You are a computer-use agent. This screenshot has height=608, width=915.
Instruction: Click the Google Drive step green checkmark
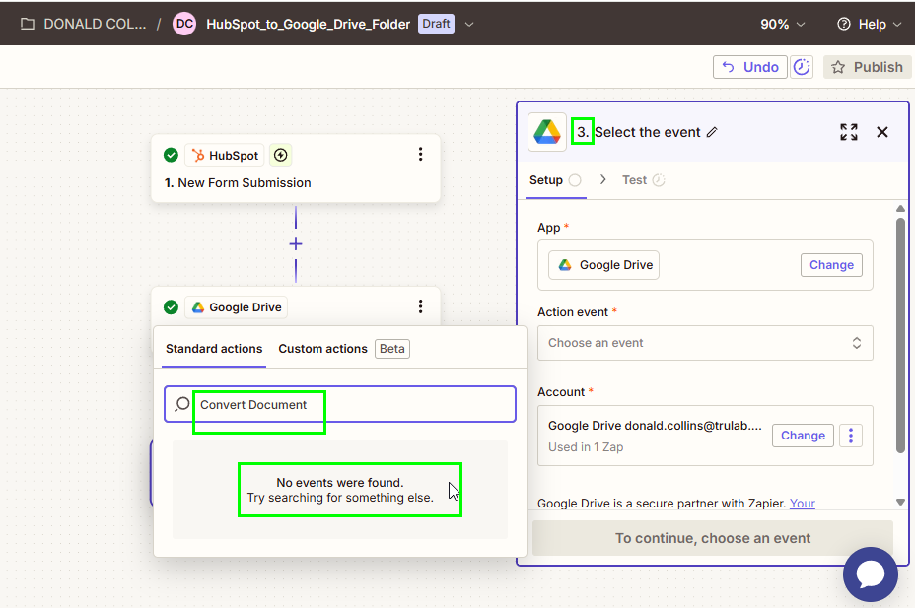tap(171, 307)
